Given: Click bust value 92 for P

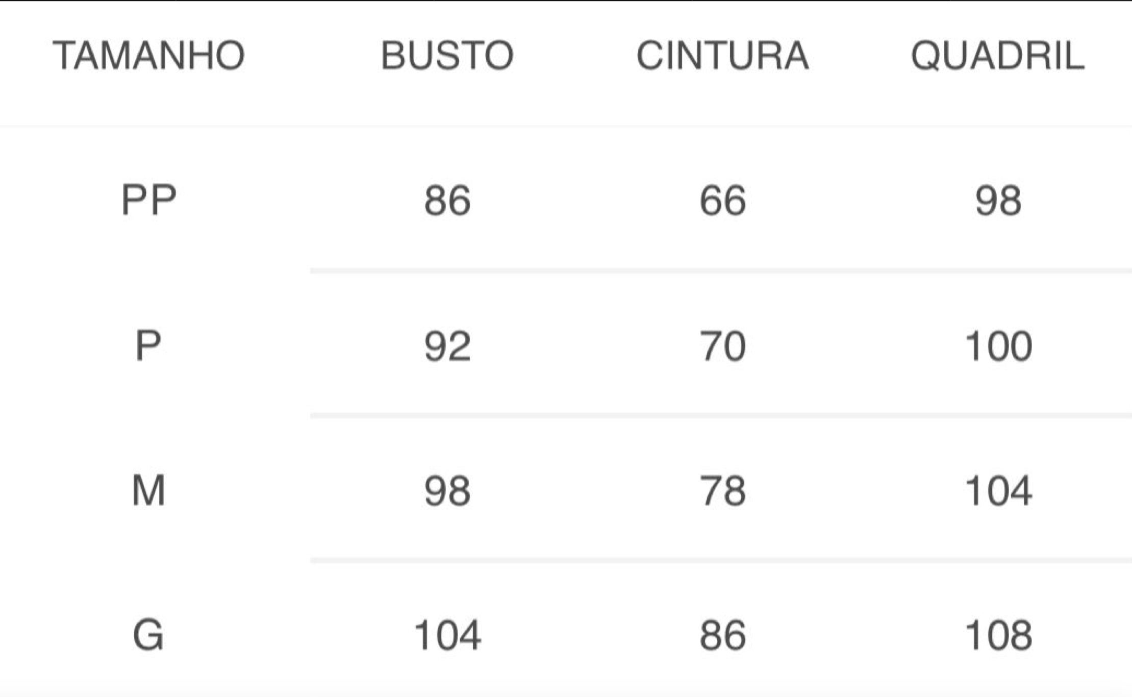Looking at the screenshot, I should pos(447,346).
